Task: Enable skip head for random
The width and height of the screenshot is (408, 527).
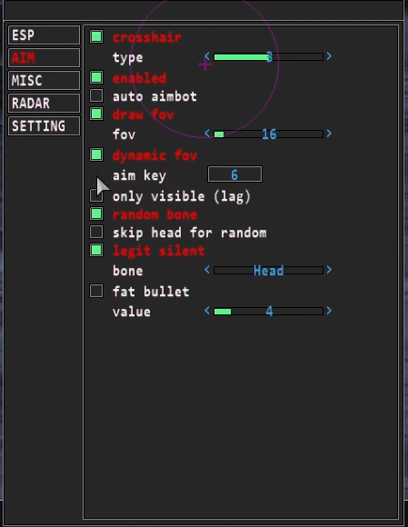Action: [x=96, y=232]
